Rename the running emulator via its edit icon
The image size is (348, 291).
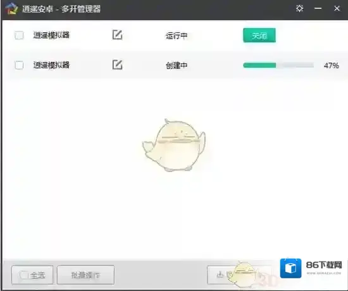[x=118, y=35]
